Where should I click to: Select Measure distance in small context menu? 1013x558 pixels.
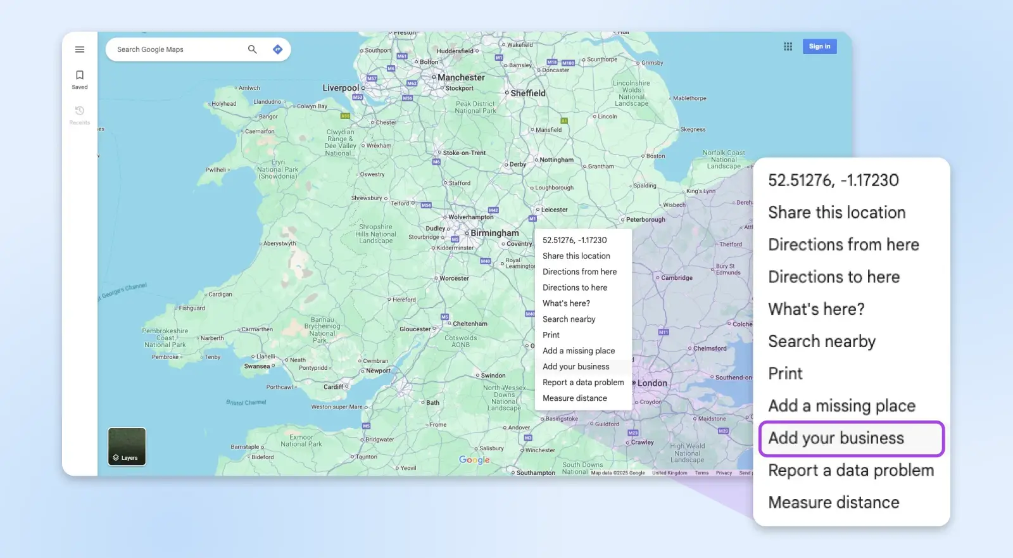click(x=574, y=398)
